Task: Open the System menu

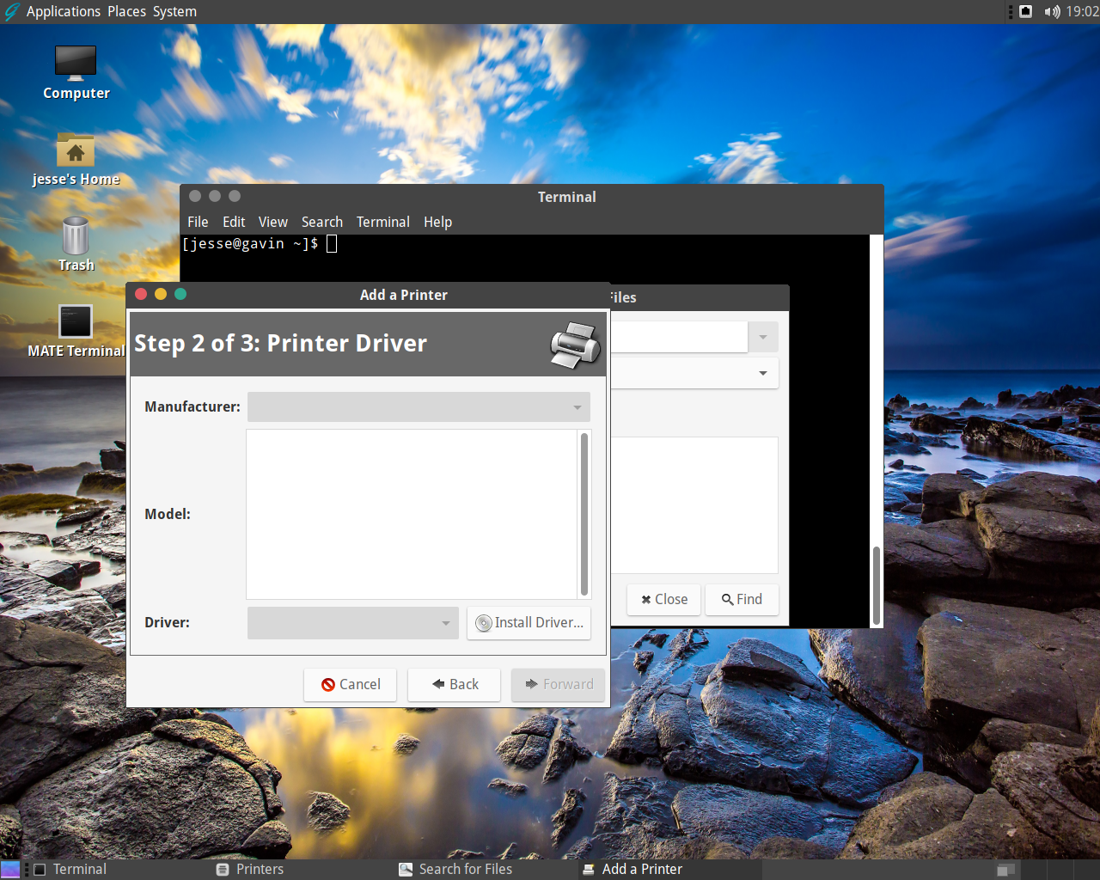Action: [175, 11]
